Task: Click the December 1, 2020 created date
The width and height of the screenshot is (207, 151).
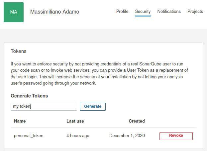Action: tap(127, 136)
